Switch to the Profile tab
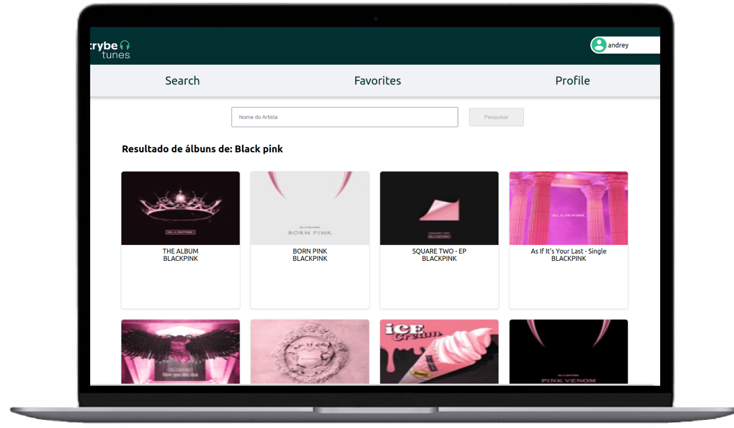Image resolution: width=734 pixels, height=428 pixels. pyautogui.click(x=572, y=81)
